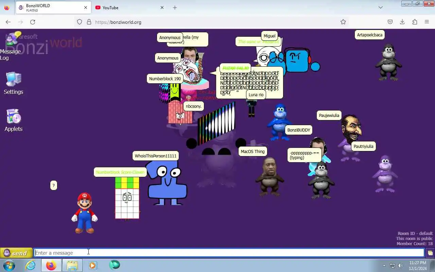Open the Windows Start menu
This screenshot has width=435, height=272.
pos(9,265)
